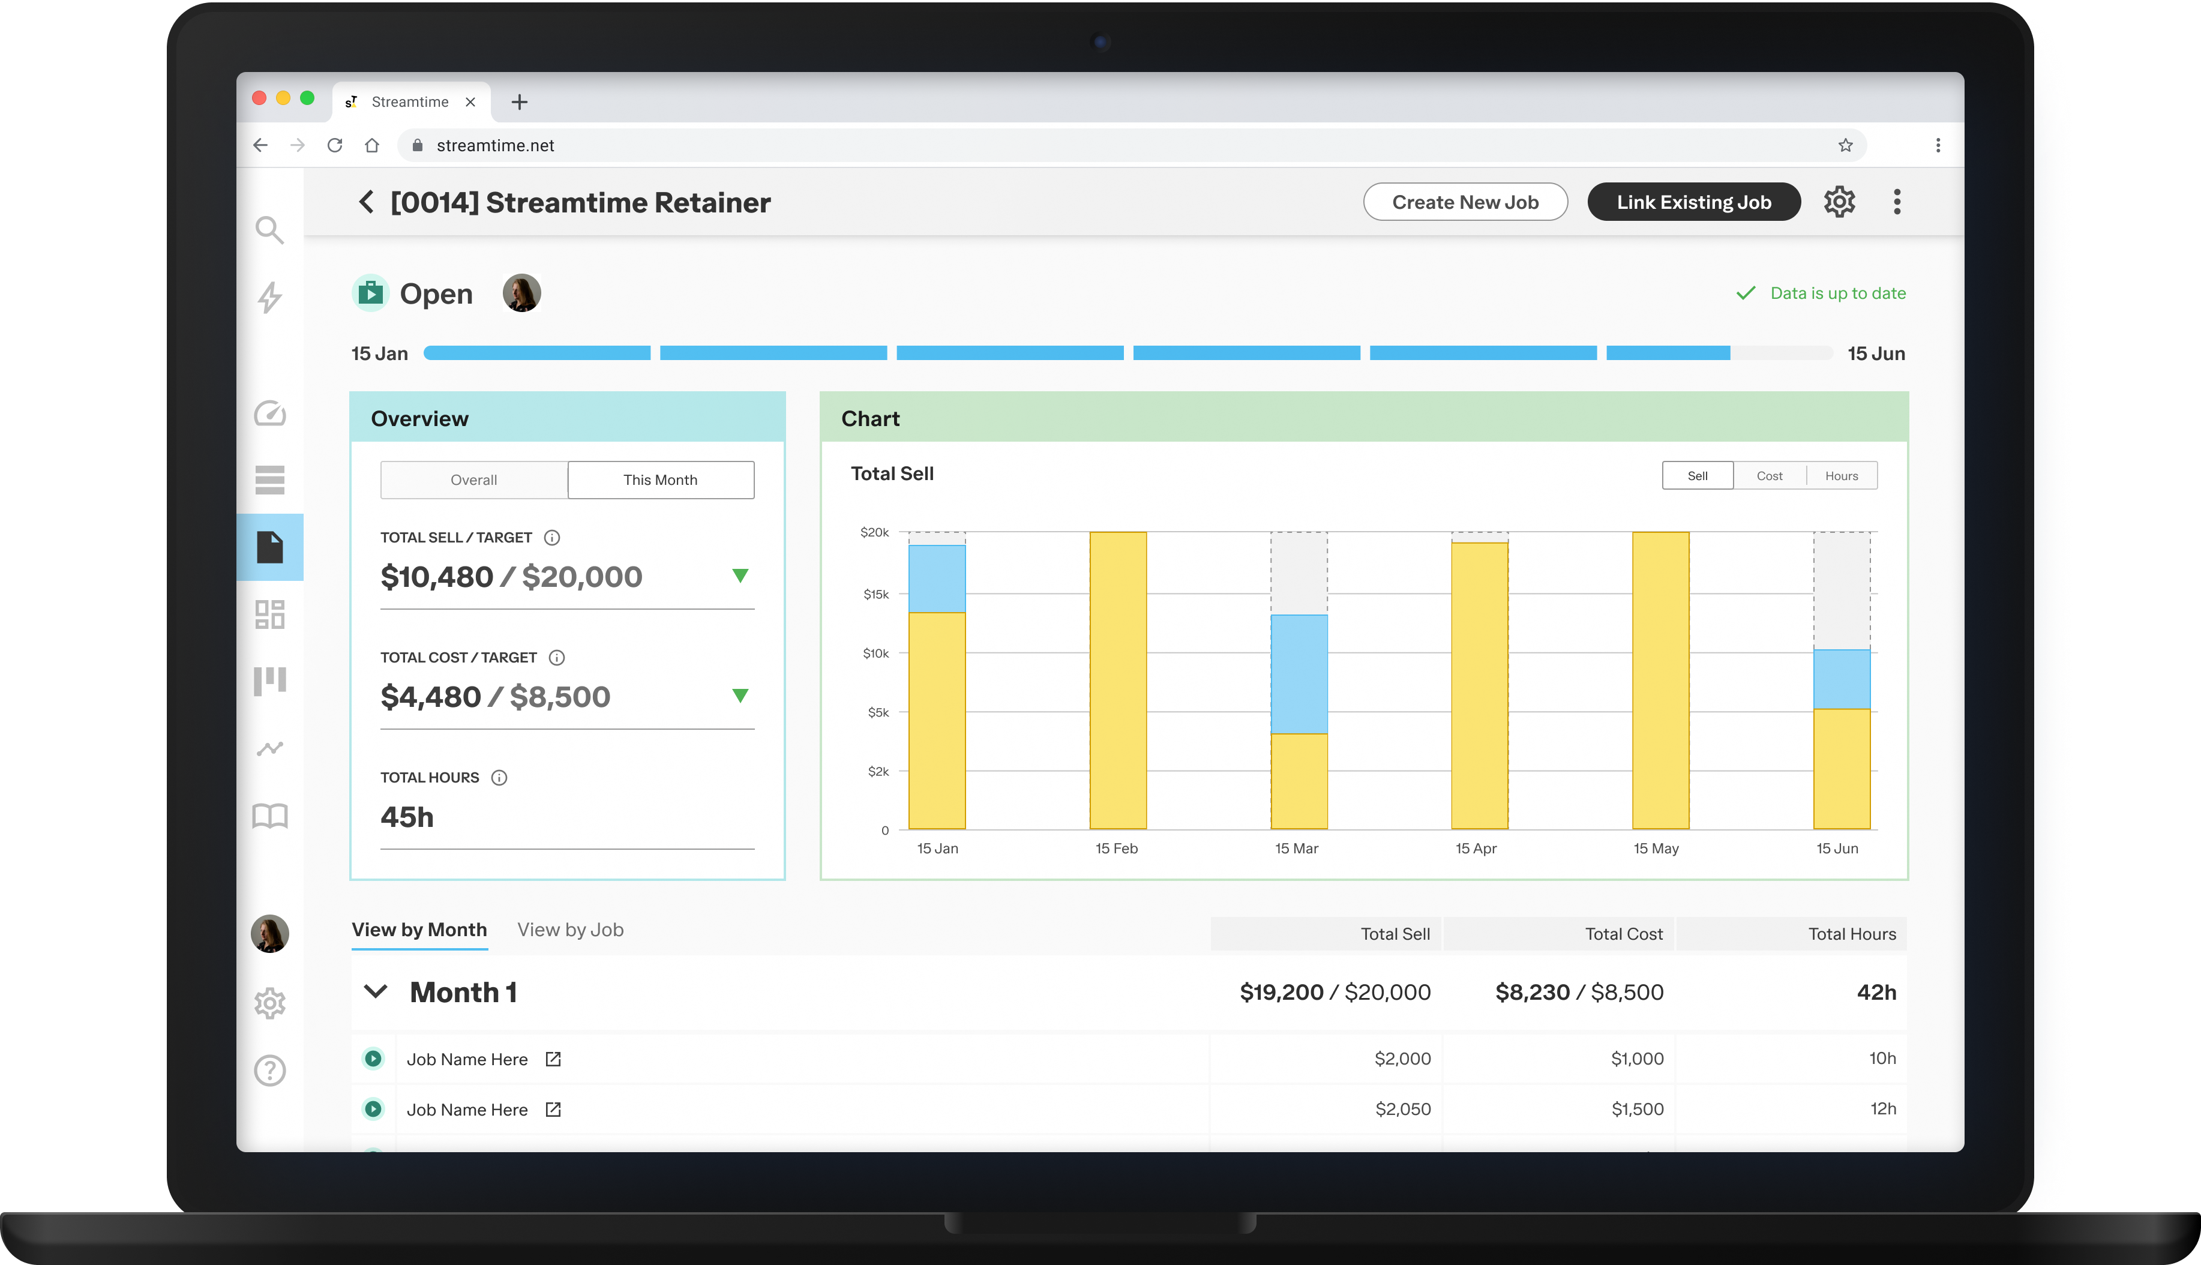Switch overview to This Month
Viewport: 2201px width, 1265px height.
point(660,479)
